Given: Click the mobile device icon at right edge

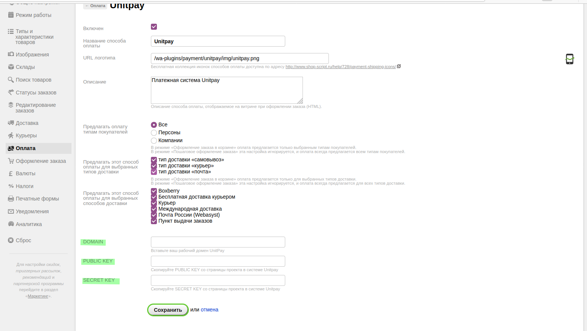Looking at the screenshot, I should 570,59.
